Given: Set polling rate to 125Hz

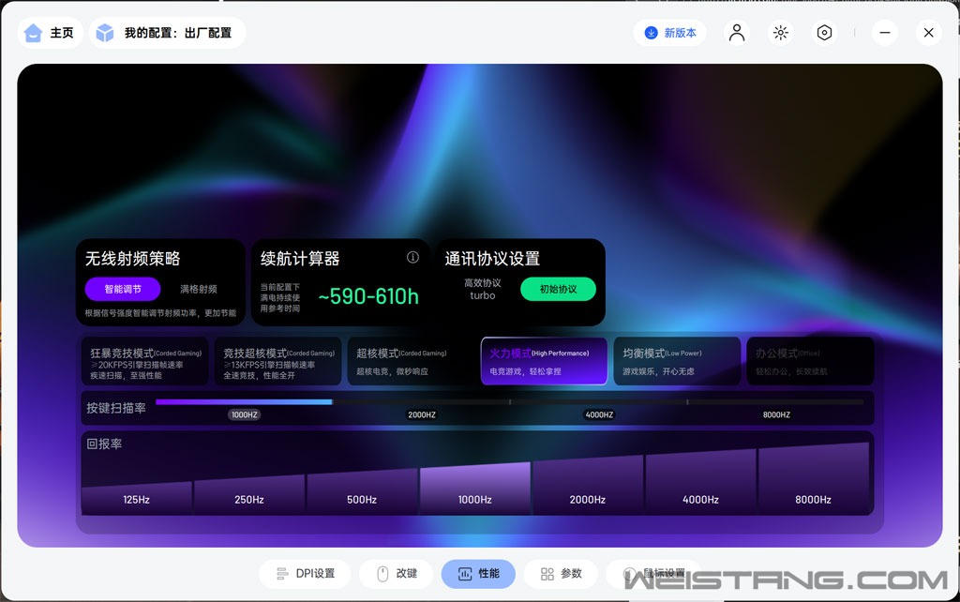Looking at the screenshot, I should tap(137, 499).
